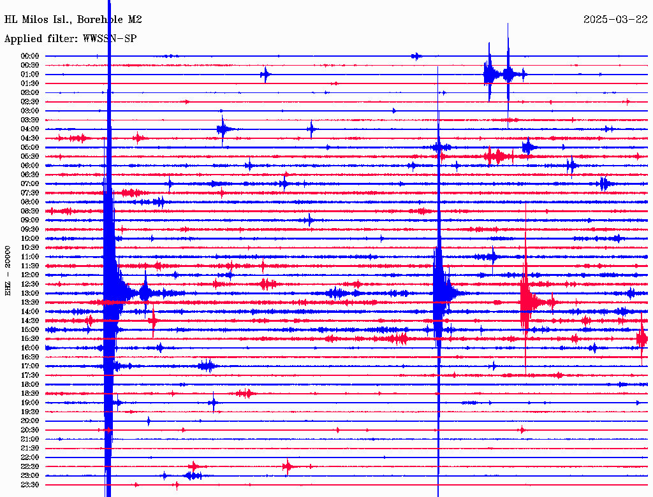Viewport: 653px width, 497px height.
Task: Select the 04:00 time label
Action: pos(30,129)
